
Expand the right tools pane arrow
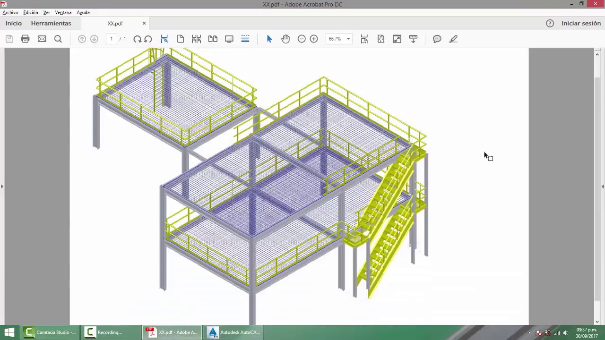(x=603, y=187)
